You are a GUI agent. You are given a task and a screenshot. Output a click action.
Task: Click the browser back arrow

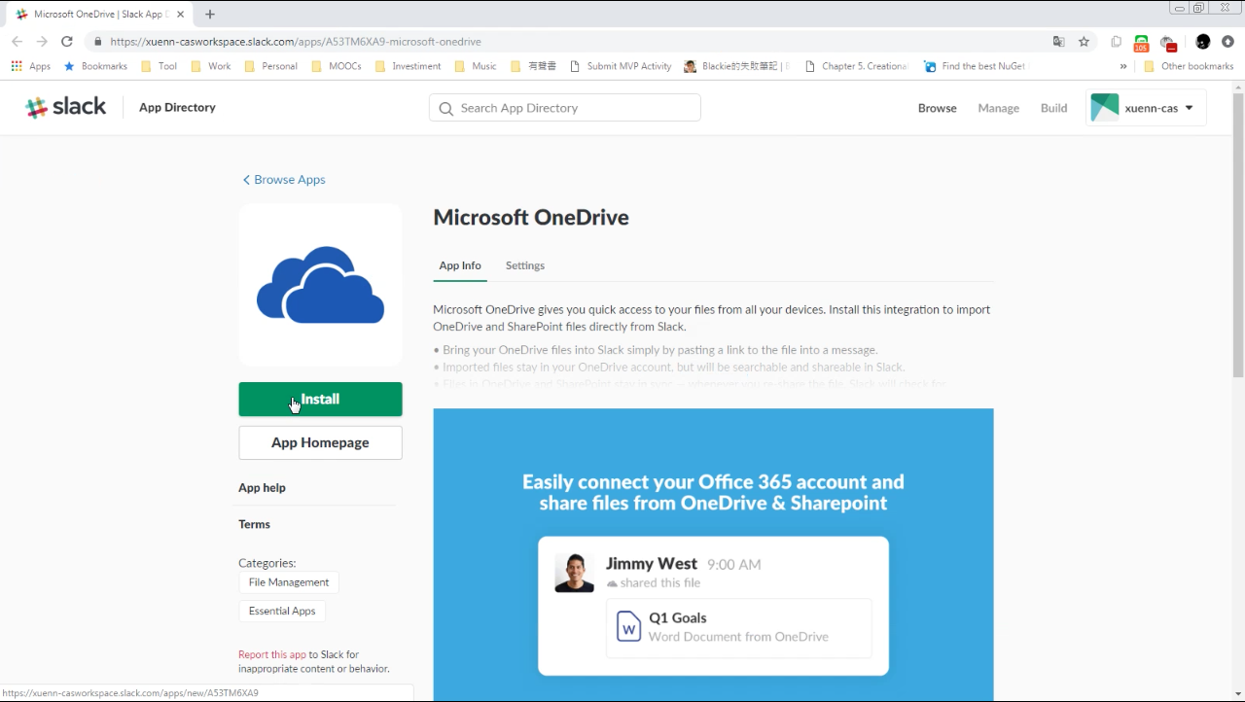coord(17,42)
